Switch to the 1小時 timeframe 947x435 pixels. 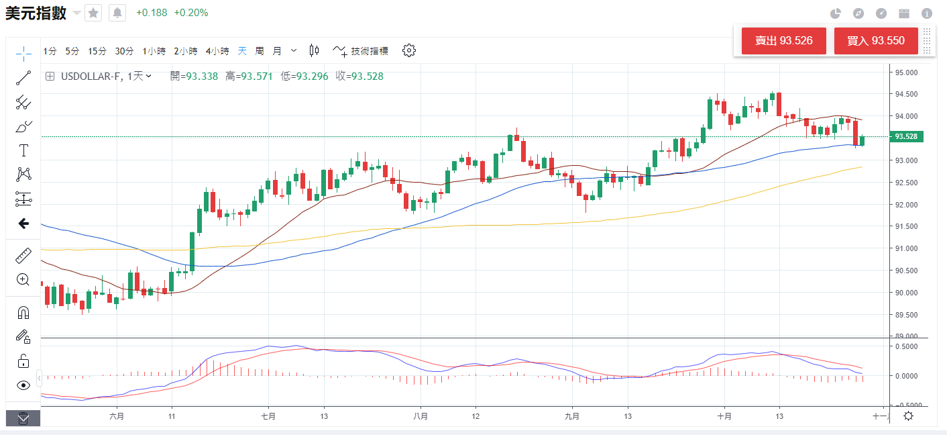coord(154,50)
